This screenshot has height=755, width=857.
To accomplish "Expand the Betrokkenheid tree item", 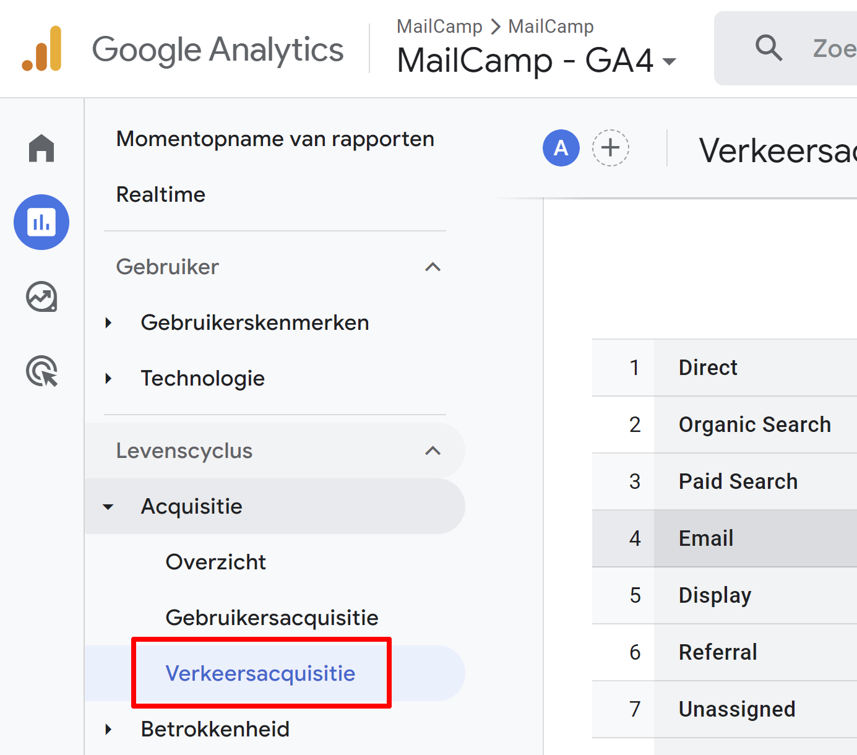I will point(109,729).
